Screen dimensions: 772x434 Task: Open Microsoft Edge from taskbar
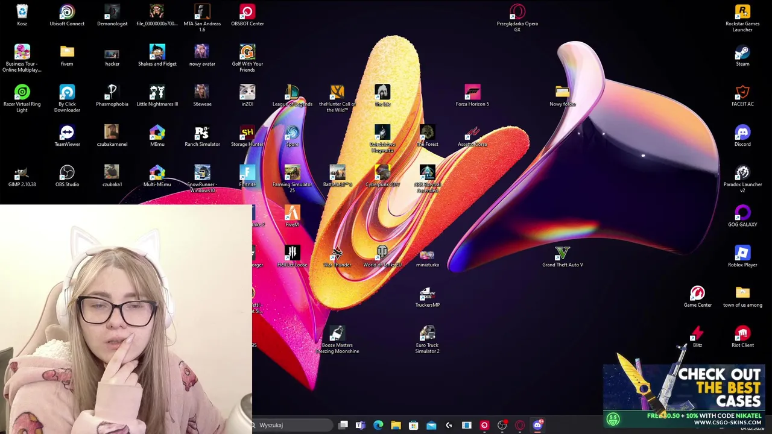(x=378, y=425)
